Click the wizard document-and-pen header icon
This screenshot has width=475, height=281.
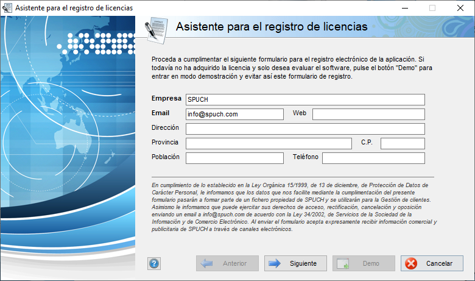click(156, 30)
